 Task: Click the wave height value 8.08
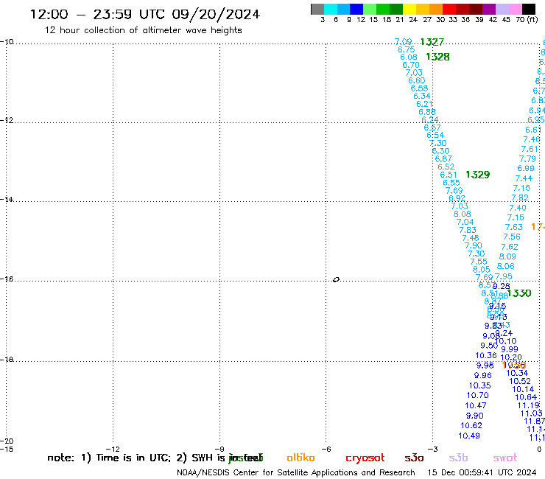coord(463,214)
